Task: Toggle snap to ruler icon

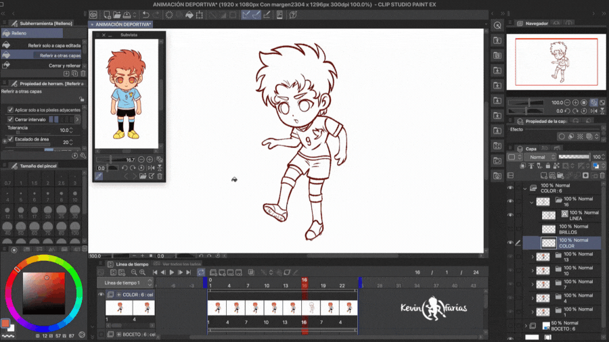Action: [x=246, y=15]
